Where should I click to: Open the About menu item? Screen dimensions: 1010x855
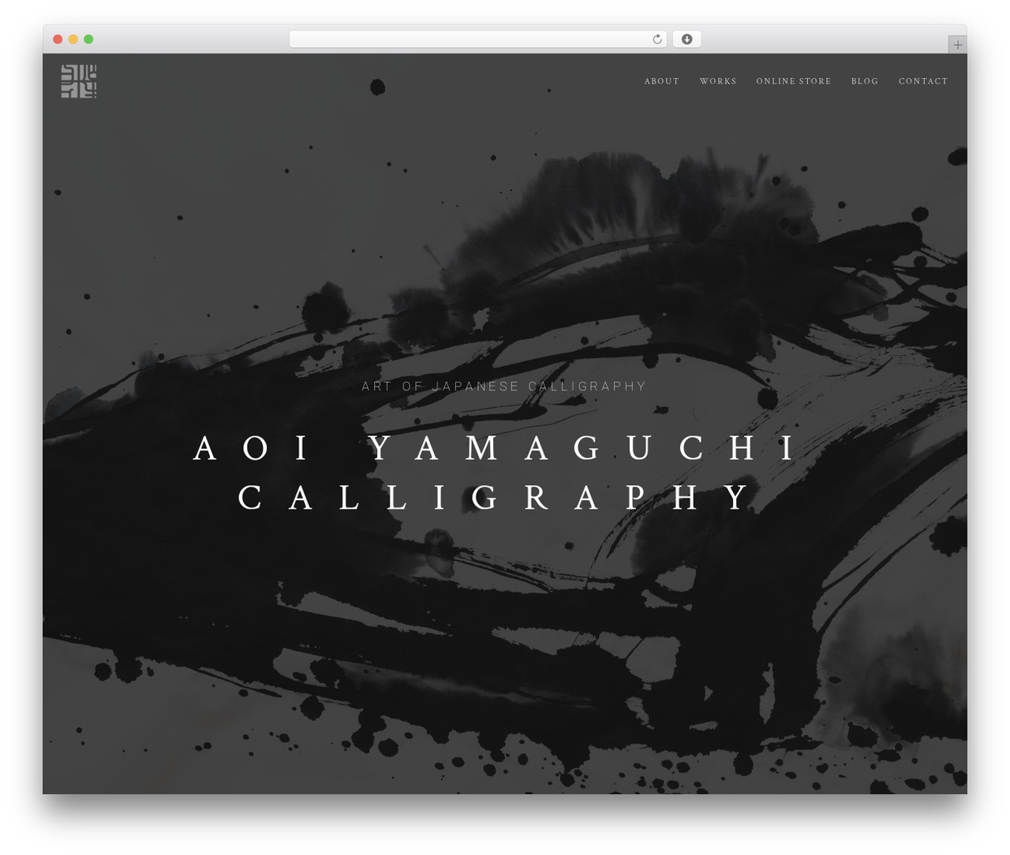661,81
